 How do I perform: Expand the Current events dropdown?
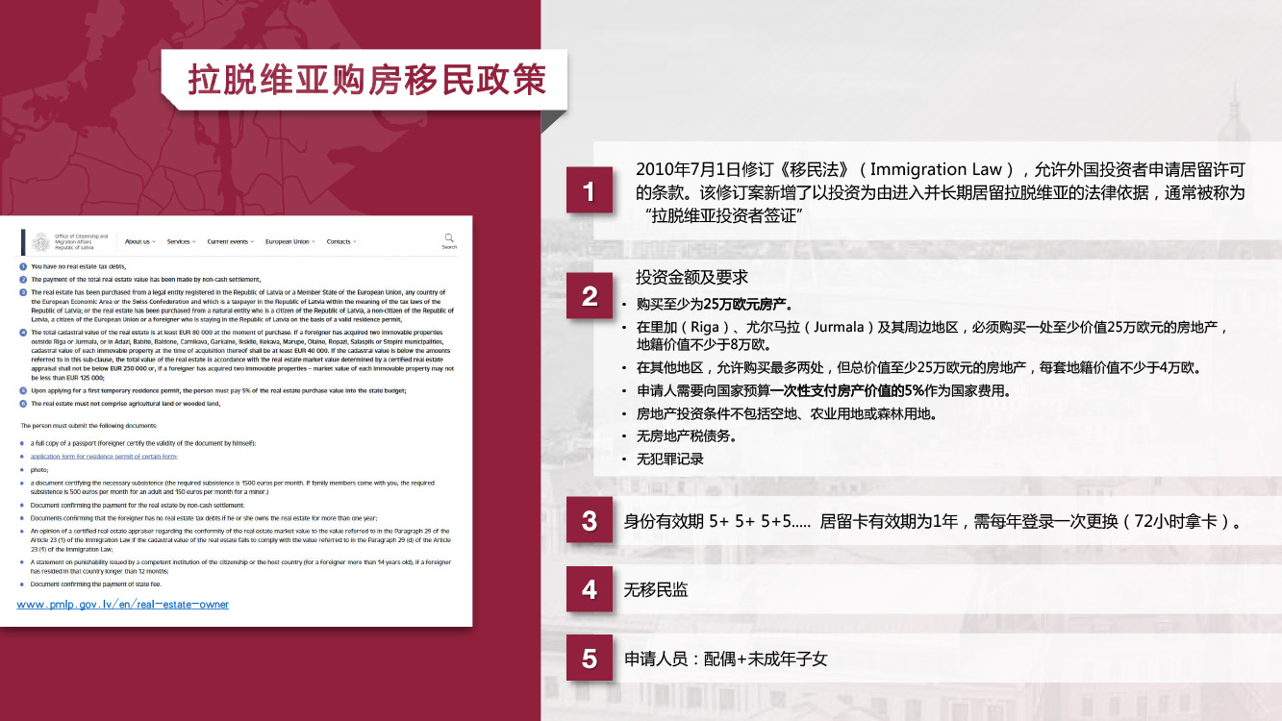click(x=231, y=241)
